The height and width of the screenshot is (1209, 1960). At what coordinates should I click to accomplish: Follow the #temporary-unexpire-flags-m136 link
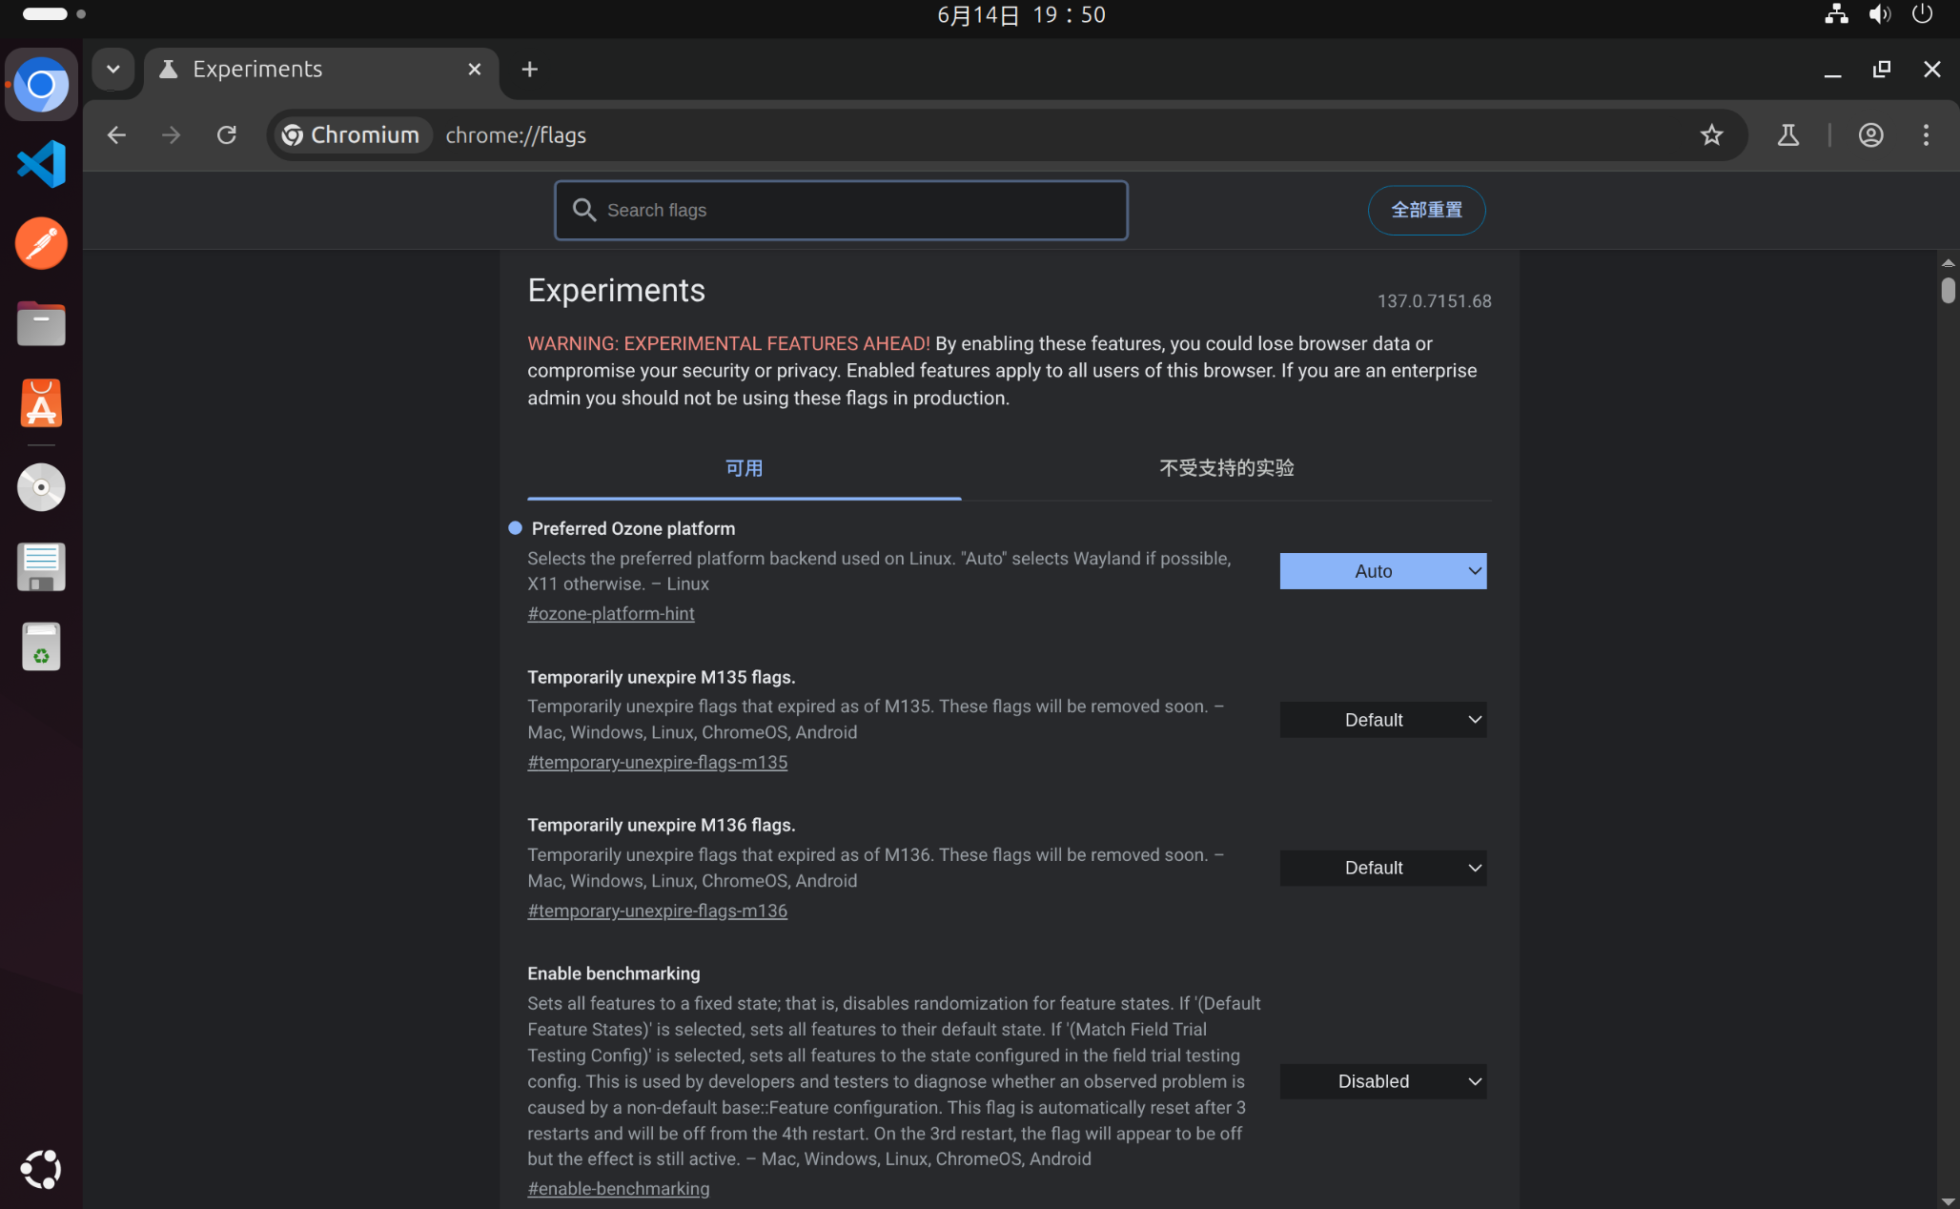click(x=657, y=911)
